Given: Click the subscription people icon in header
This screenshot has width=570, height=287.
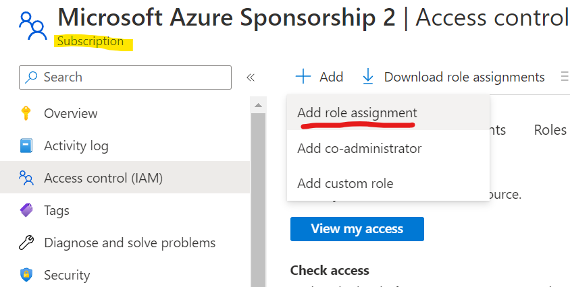Looking at the screenshot, I should 32,26.
